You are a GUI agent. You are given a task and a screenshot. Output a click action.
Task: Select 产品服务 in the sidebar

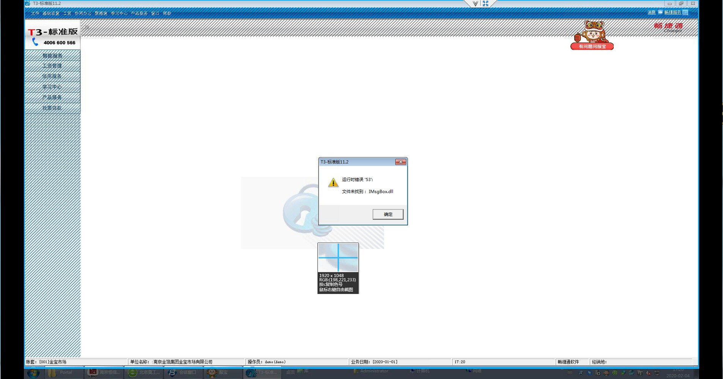coord(52,98)
